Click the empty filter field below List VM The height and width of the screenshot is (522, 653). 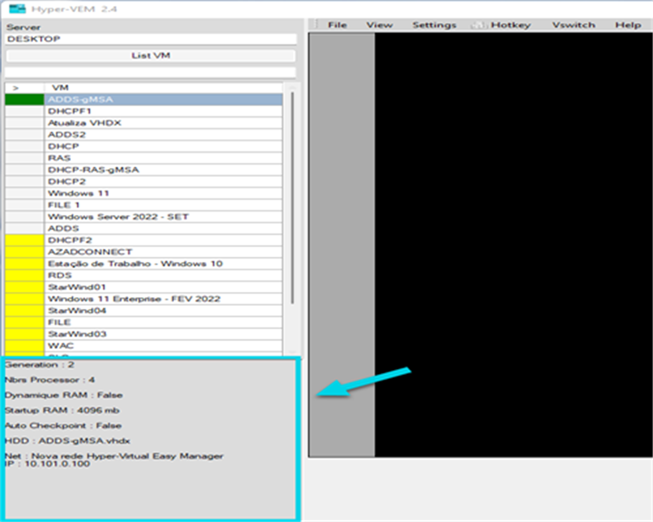click(x=150, y=72)
